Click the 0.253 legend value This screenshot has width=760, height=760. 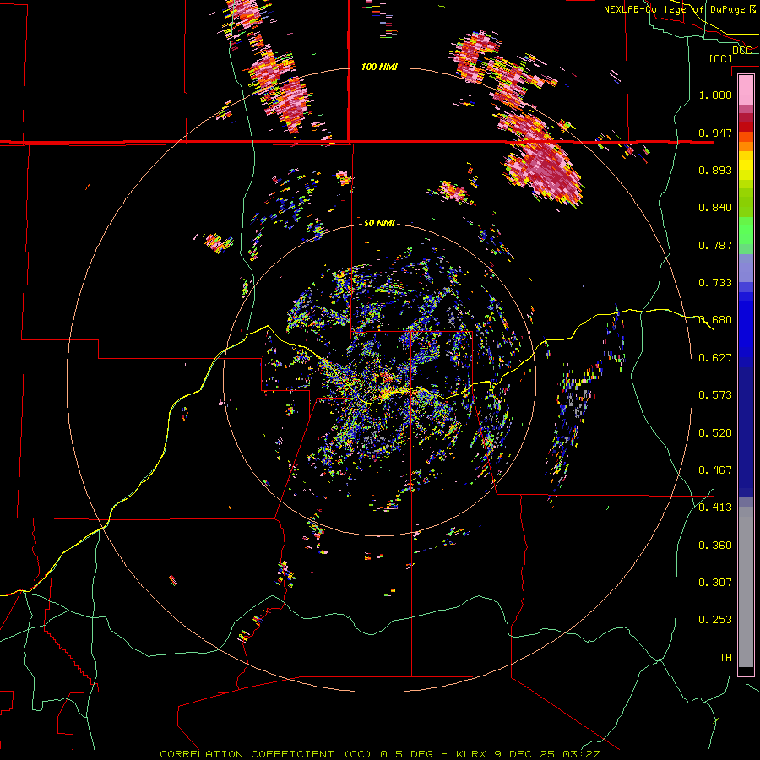click(x=715, y=620)
